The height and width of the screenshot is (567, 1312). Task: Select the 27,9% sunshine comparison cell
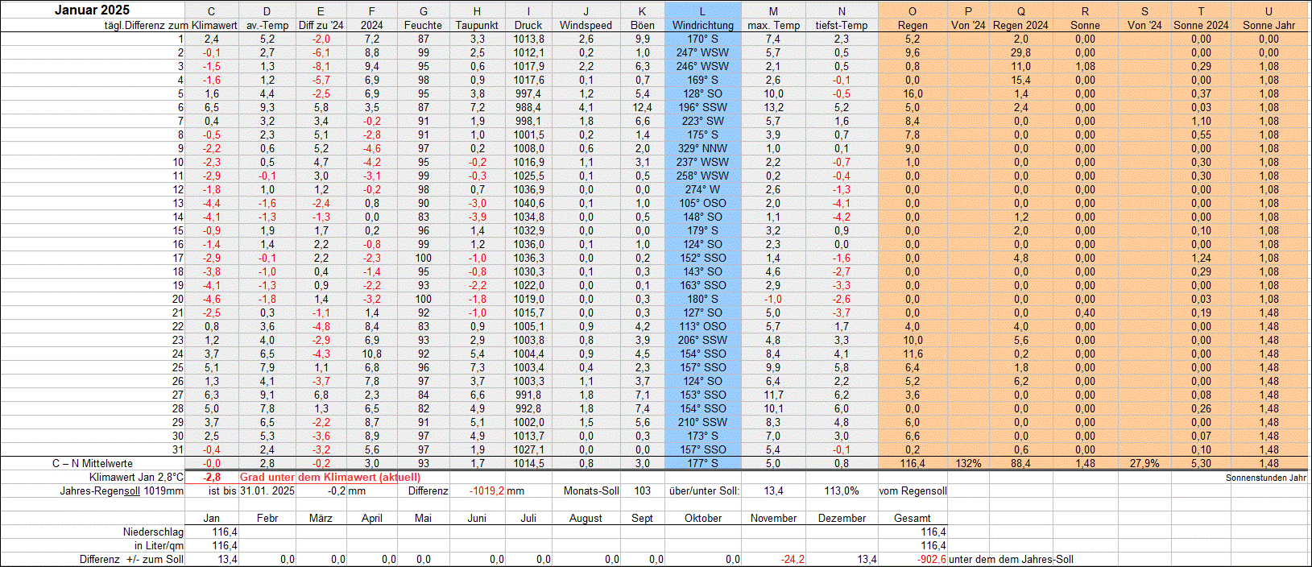tap(1144, 463)
